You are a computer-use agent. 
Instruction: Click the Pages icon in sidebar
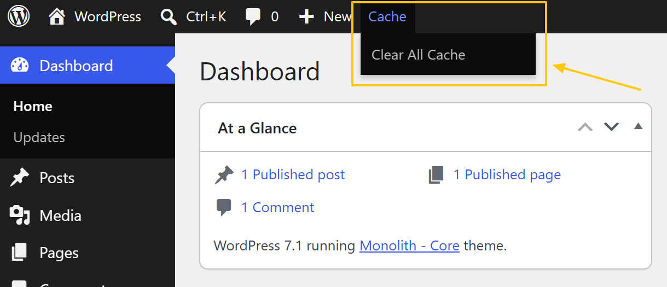pos(20,253)
